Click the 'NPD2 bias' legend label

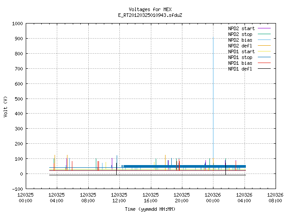click(240, 40)
